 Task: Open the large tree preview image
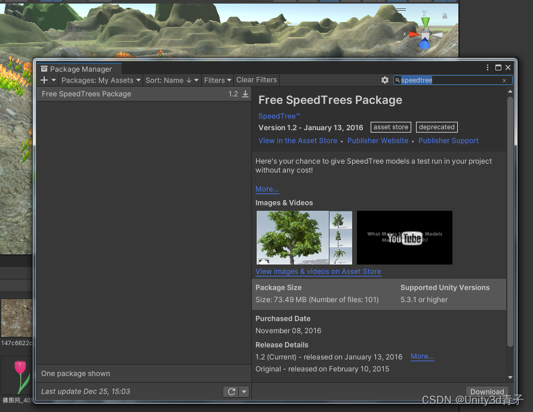(292, 238)
